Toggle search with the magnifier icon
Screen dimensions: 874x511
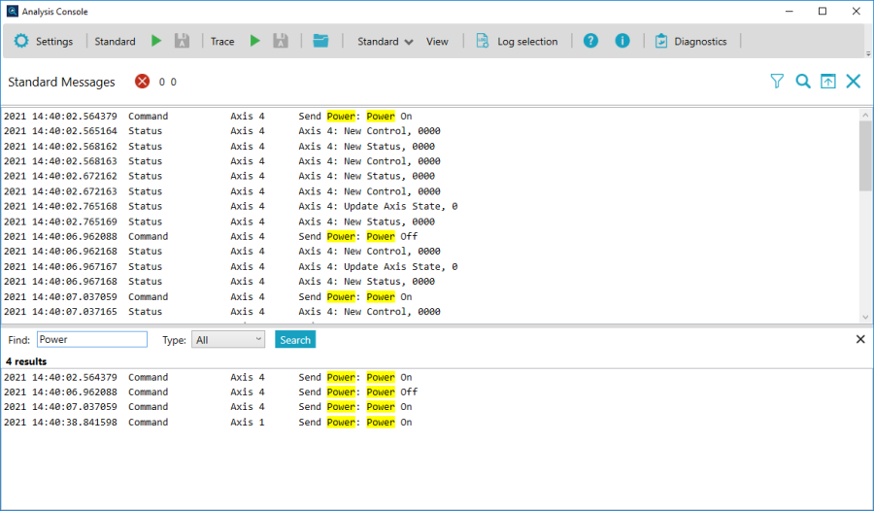coord(803,82)
